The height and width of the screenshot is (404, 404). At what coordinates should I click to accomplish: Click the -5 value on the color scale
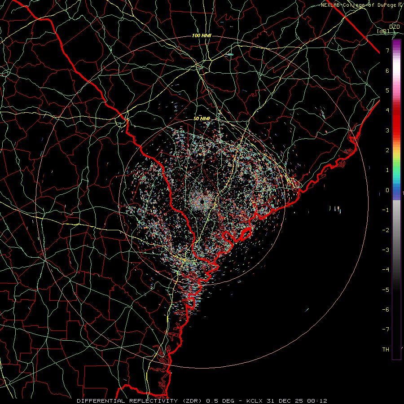[x=386, y=290]
